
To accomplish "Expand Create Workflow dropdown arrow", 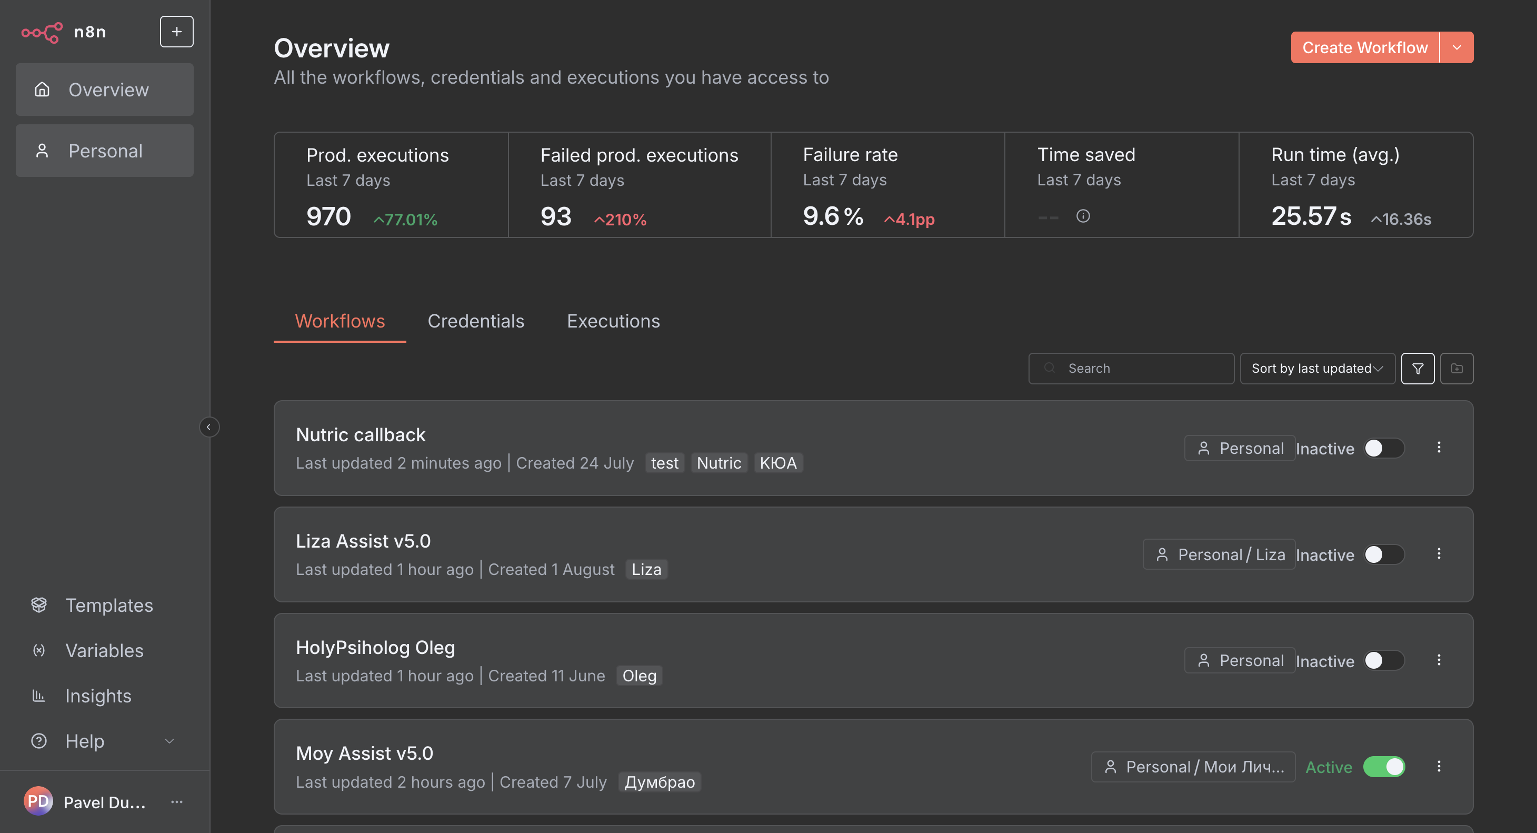I will pos(1456,48).
